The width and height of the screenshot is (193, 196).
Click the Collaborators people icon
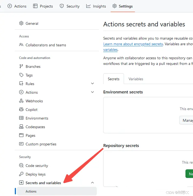click(x=21, y=45)
